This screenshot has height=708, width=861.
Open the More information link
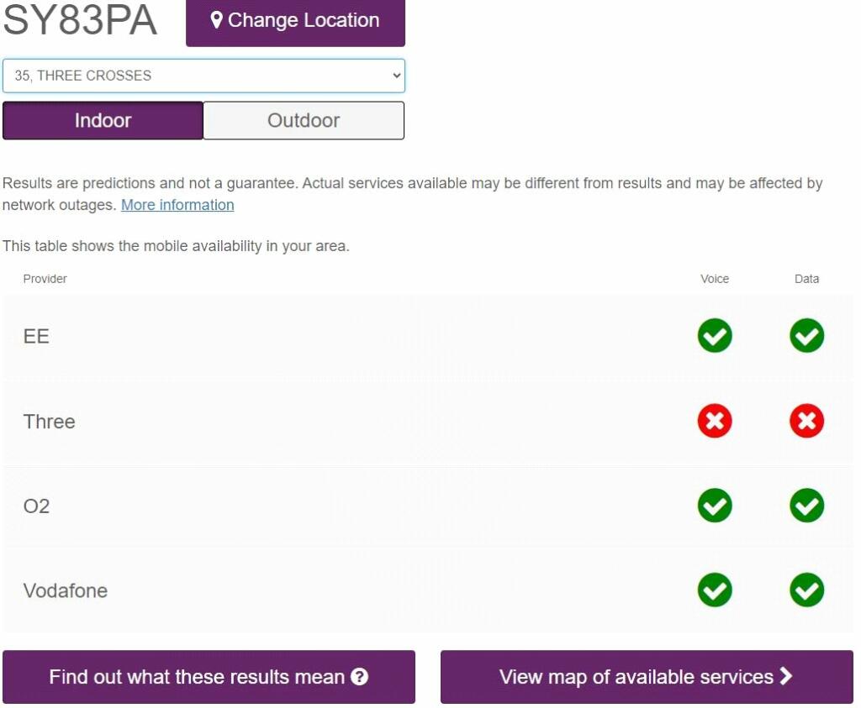tap(177, 205)
